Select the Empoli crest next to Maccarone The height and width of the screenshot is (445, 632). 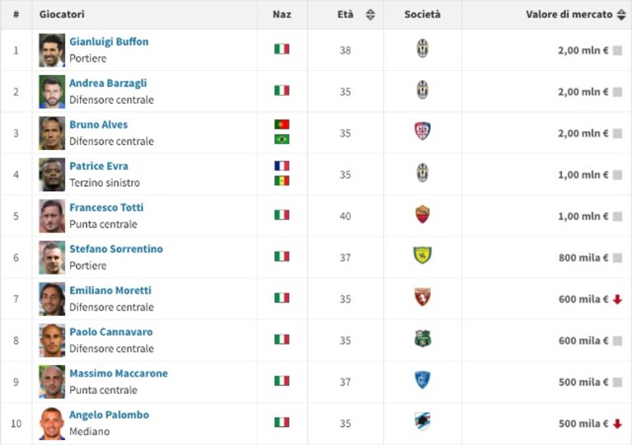pyautogui.click(x=422, y=380)
